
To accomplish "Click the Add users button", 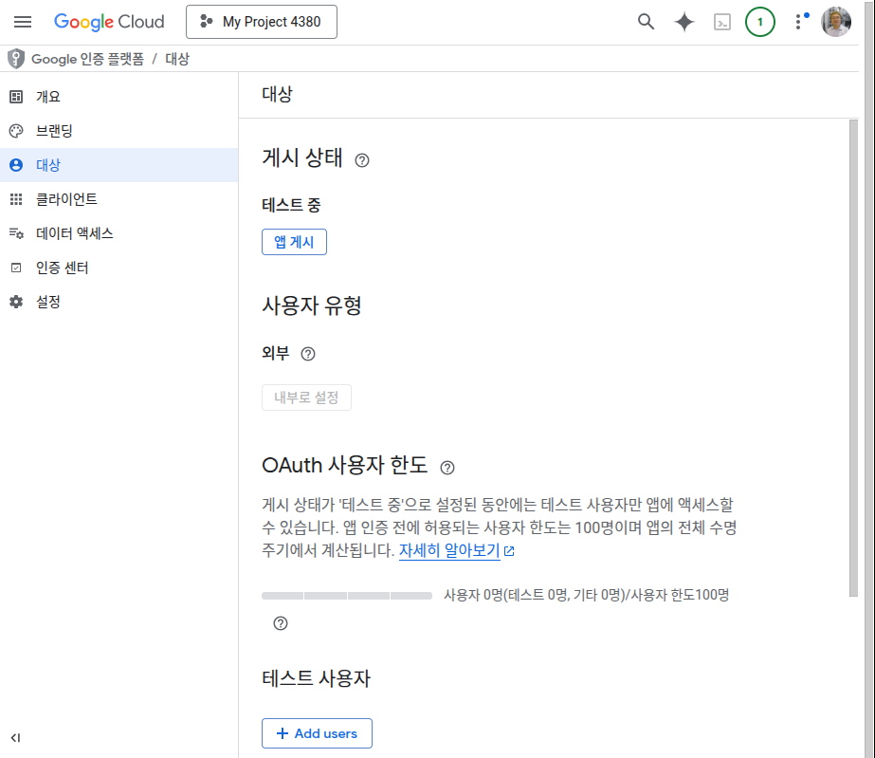I will click(317, 733).
